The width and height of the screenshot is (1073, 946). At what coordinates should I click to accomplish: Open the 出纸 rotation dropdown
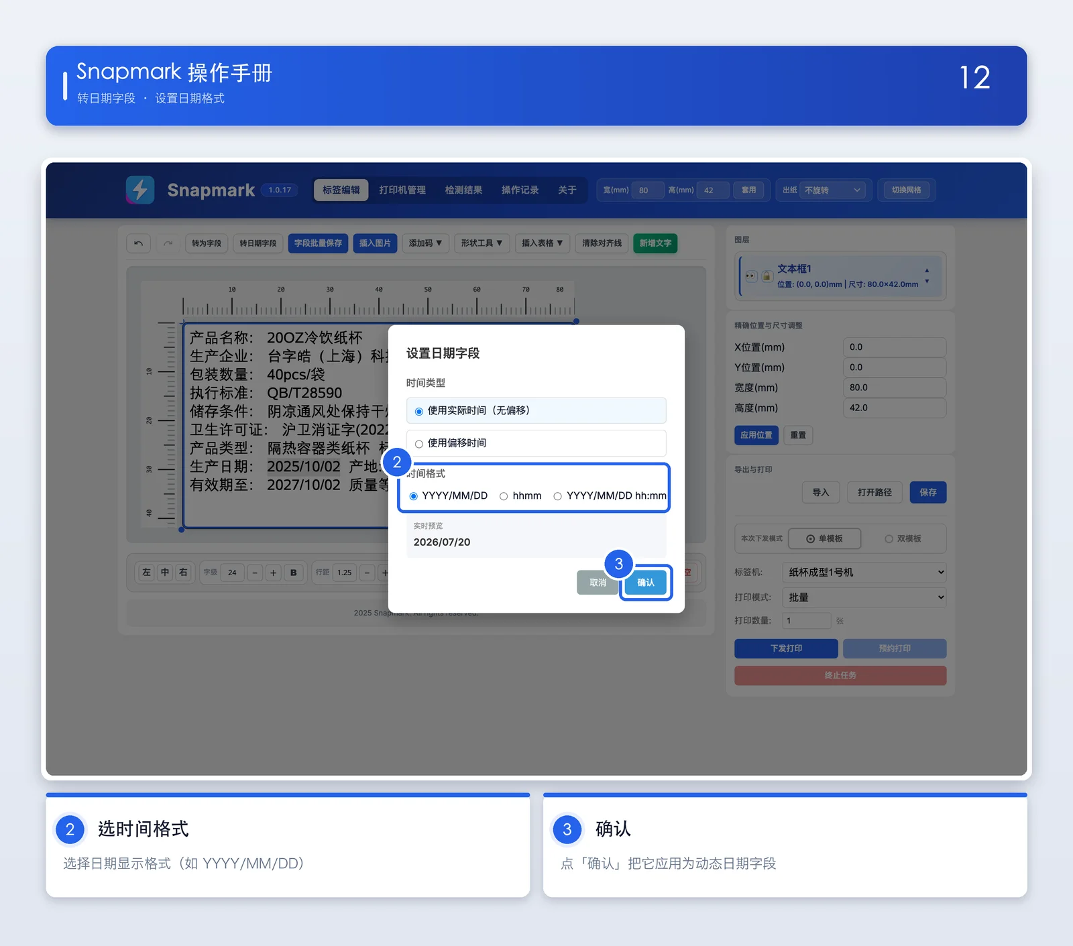(x=832, y=190)
